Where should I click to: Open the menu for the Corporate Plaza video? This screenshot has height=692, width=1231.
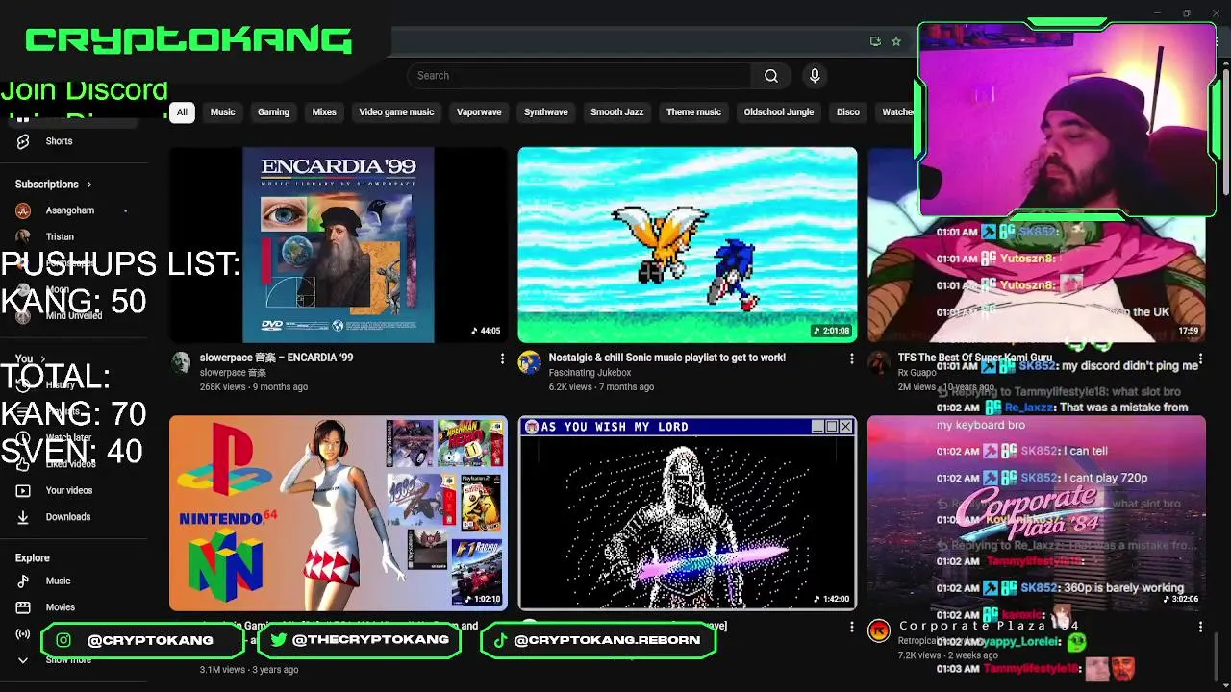pos(1200,627)
